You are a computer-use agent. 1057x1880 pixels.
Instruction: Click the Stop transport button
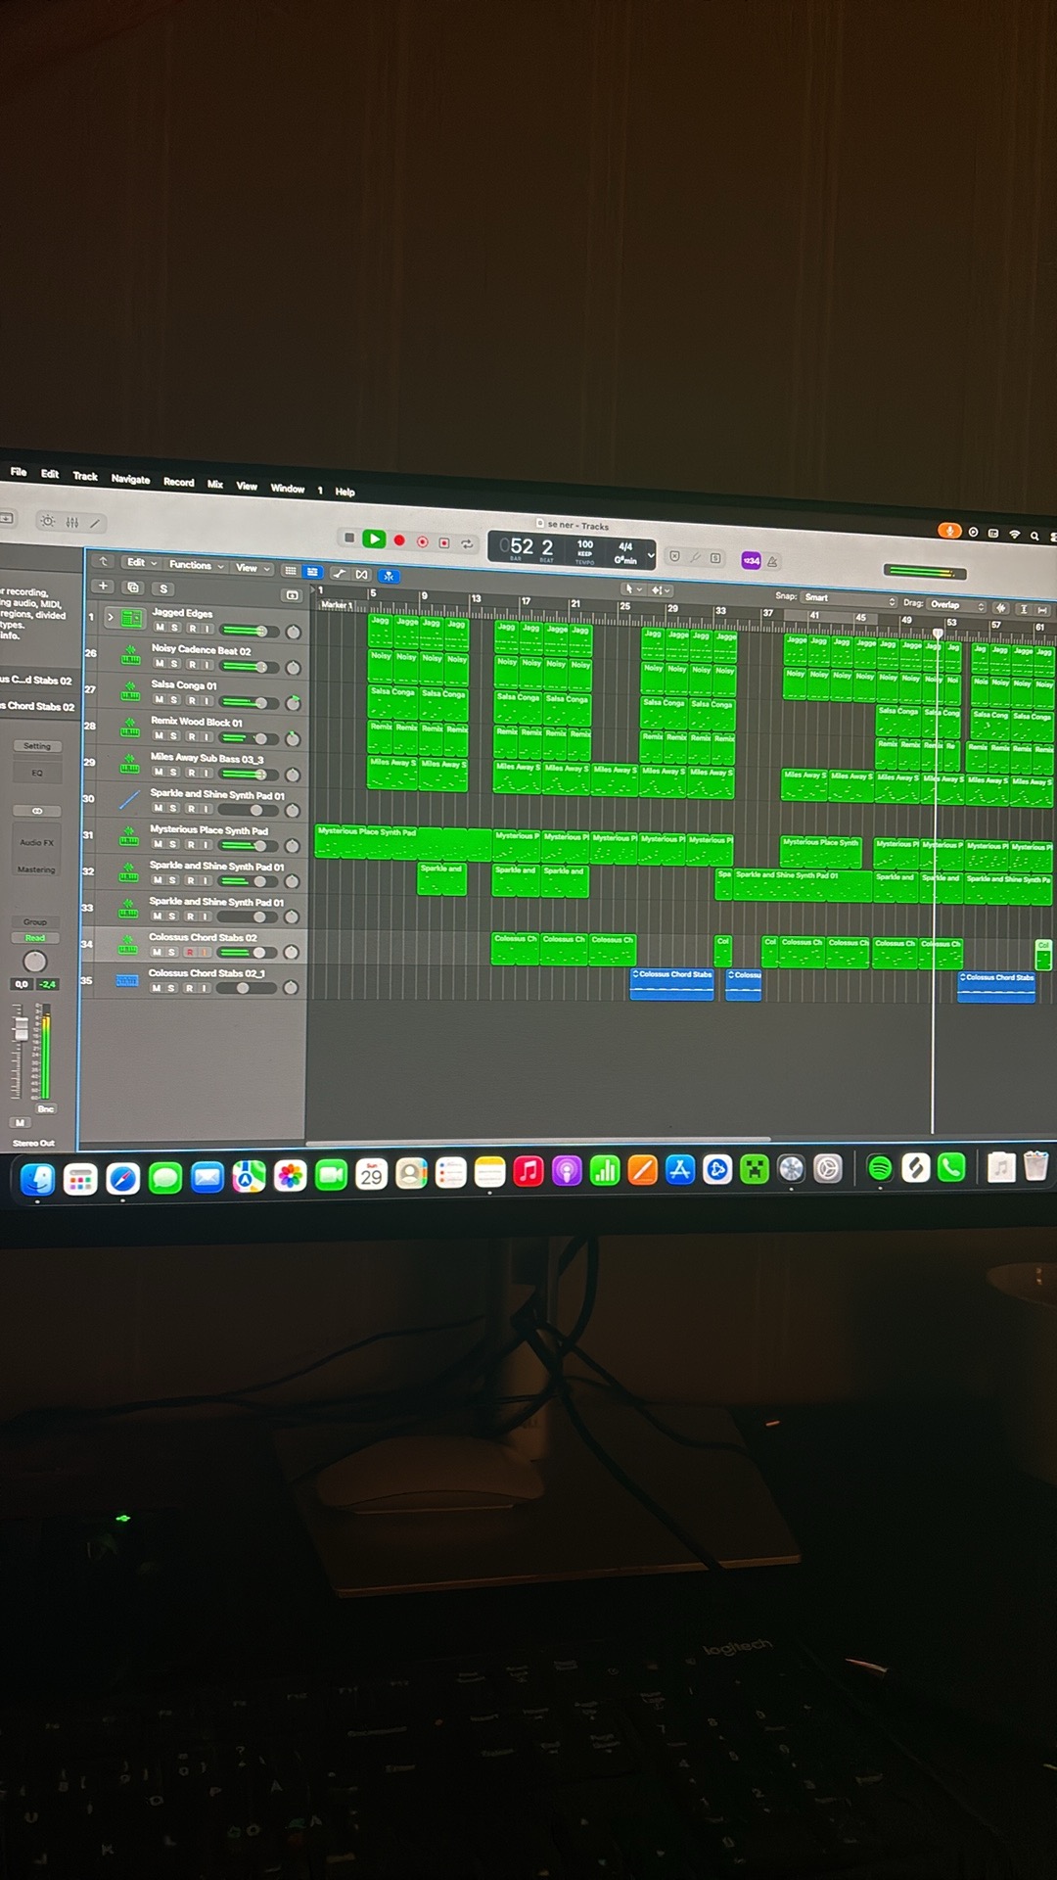coord(349,538)
